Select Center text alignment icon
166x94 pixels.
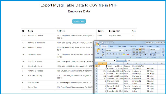[137, 52]
